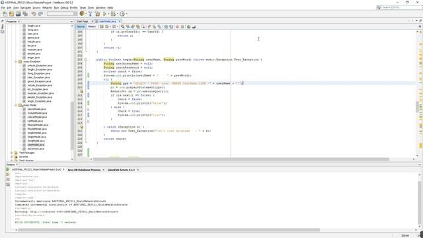Select SongModel.java in project tree
Viewport: 423px width, 238px height.
[36, 141]
